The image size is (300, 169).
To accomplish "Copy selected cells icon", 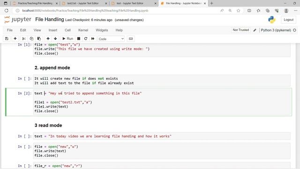I will pos(31,38).
